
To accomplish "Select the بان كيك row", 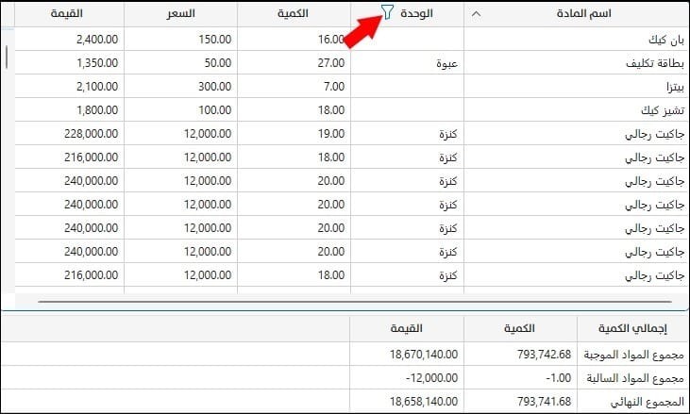I will [352, 39].
